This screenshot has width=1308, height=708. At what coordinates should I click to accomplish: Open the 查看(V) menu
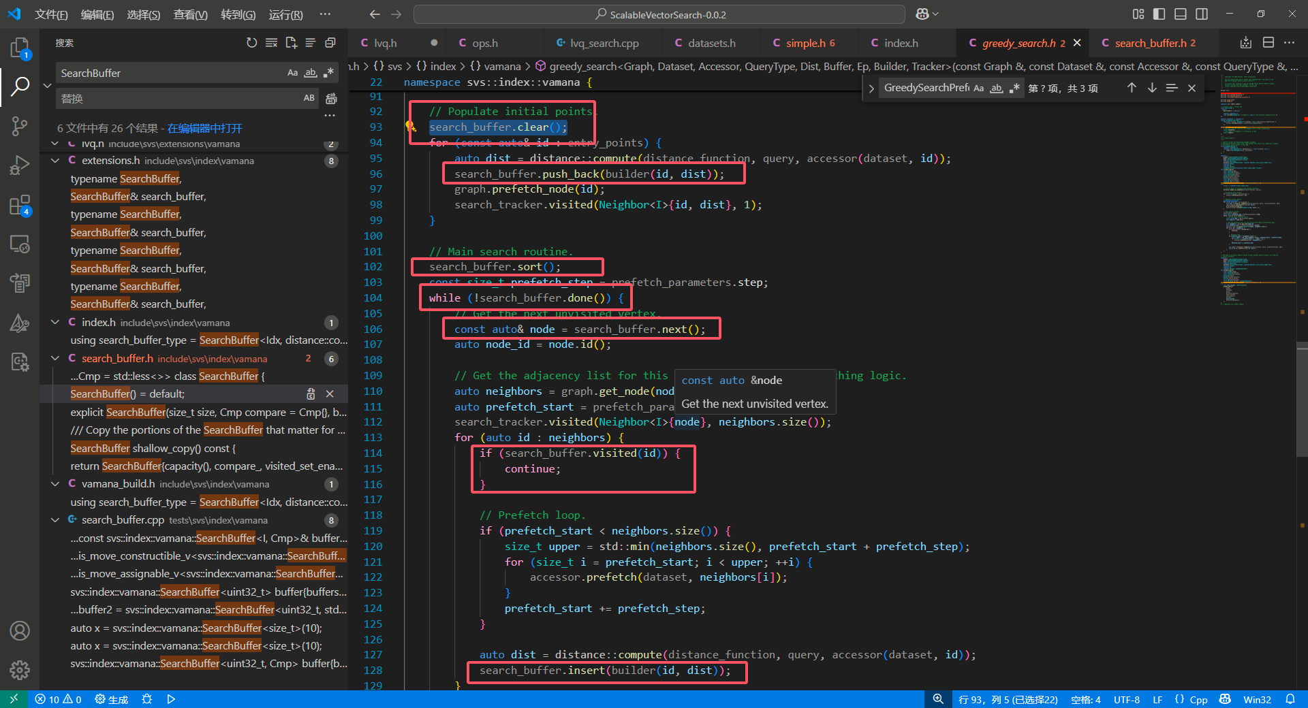[190, 14]
